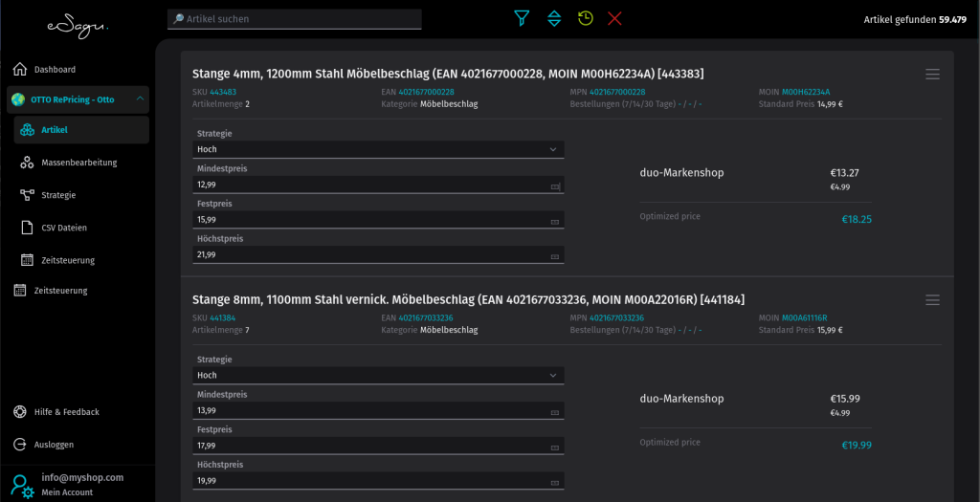Open CSV Dateien in the sidebar
The height and width of the screenshot is (502, 980).
64,228
